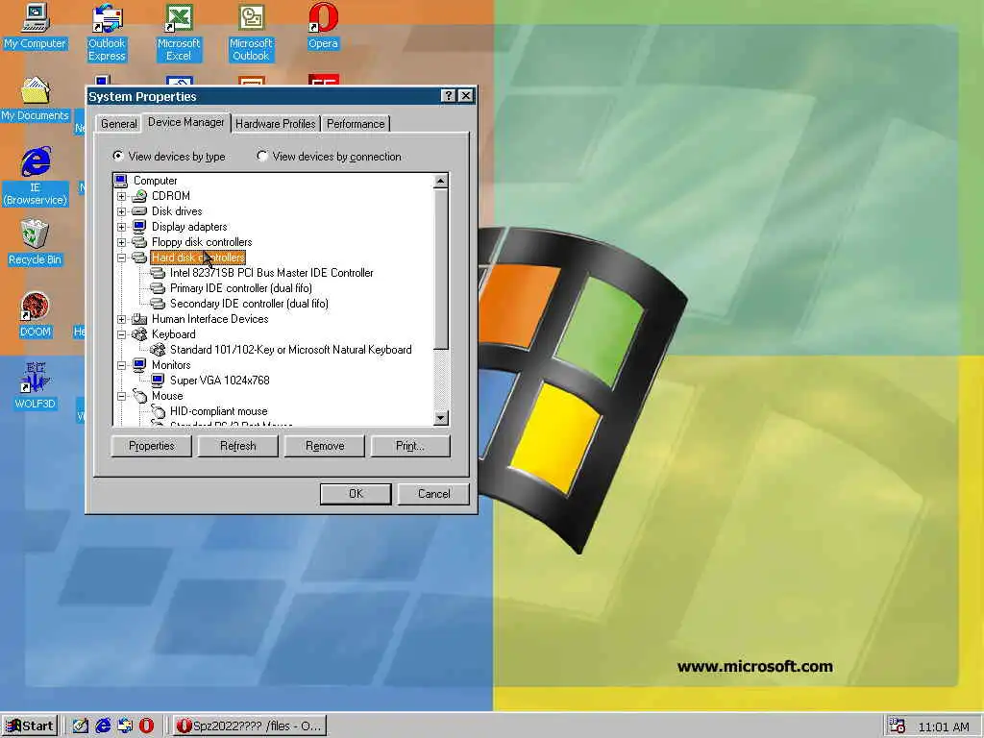This screenshot has width=984, height=738.
Task: Click the device list scrollbar thumb
Action: pyautogui.click(x=440, y=269)
